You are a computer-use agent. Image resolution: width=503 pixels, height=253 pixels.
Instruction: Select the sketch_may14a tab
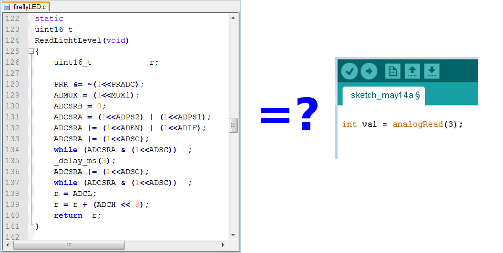(x=384, y=96)
